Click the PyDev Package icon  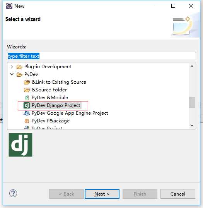tap(27, 121)
